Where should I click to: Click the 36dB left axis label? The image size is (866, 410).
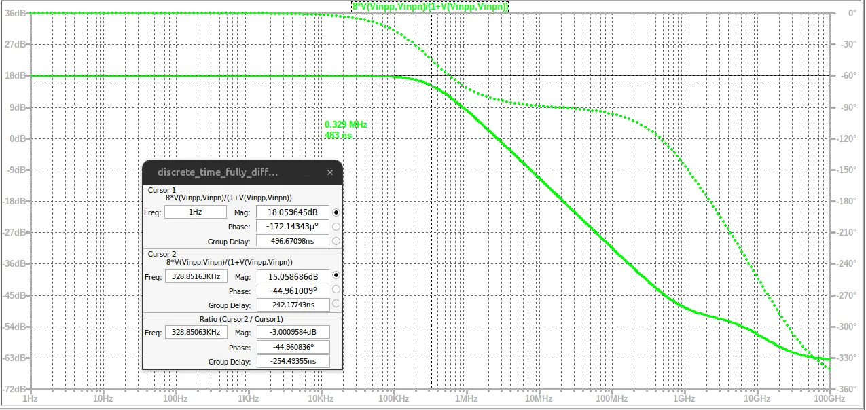pyautogui.click(x=16, y=13)
